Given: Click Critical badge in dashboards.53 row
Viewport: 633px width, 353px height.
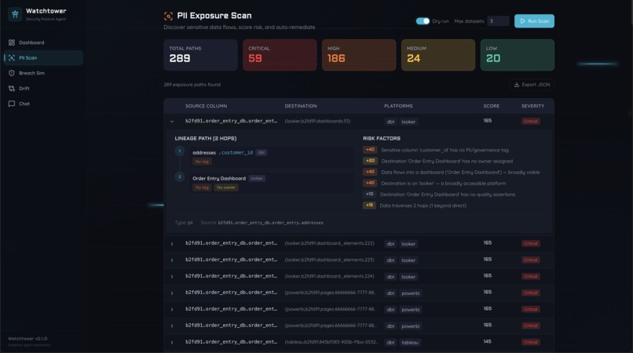Looking at the screenshot, I should pyautogui.click(x=530, y=122).
